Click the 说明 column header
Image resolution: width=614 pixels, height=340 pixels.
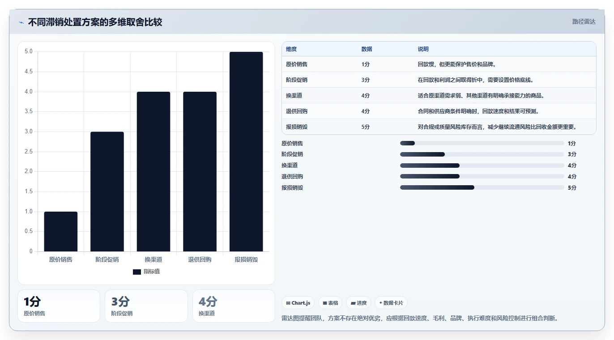[423, 49]
